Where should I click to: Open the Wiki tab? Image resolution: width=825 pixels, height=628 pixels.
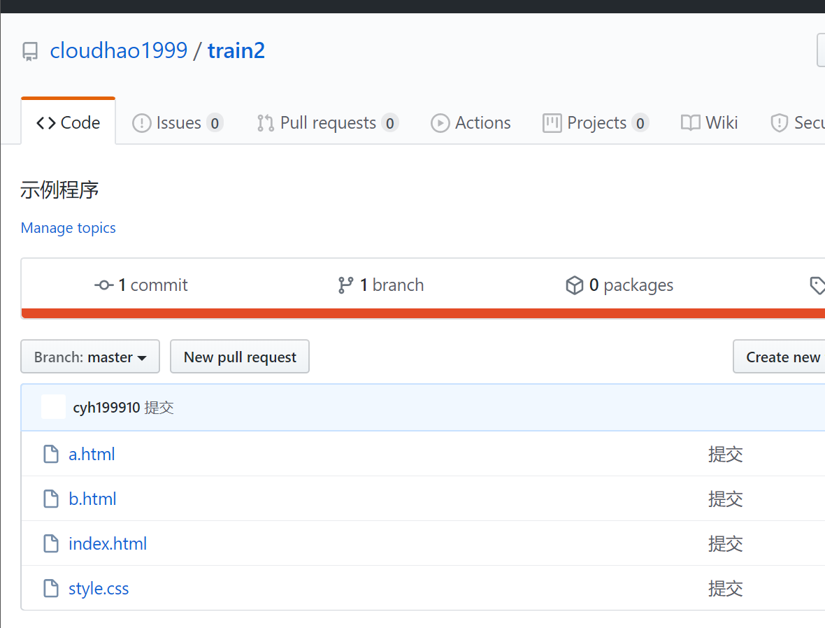(709, 122)
